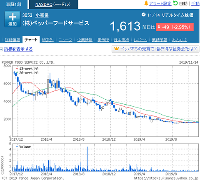
Task: Click the 26-week MA legend entry
Action: pos(27,73)
